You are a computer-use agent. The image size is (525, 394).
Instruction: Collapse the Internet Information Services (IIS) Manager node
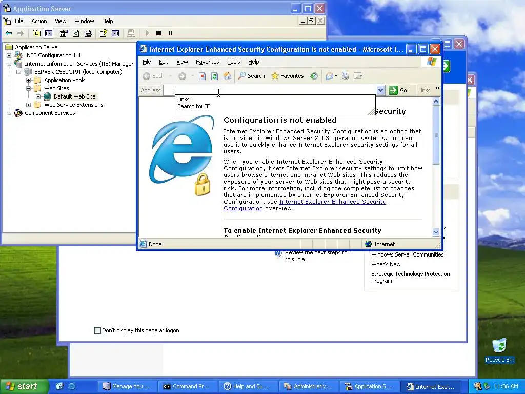click(9, 64)
